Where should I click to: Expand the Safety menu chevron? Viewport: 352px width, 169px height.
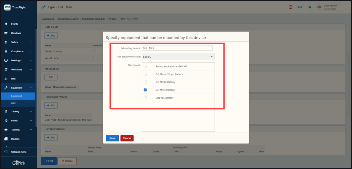tap(31, 42)
